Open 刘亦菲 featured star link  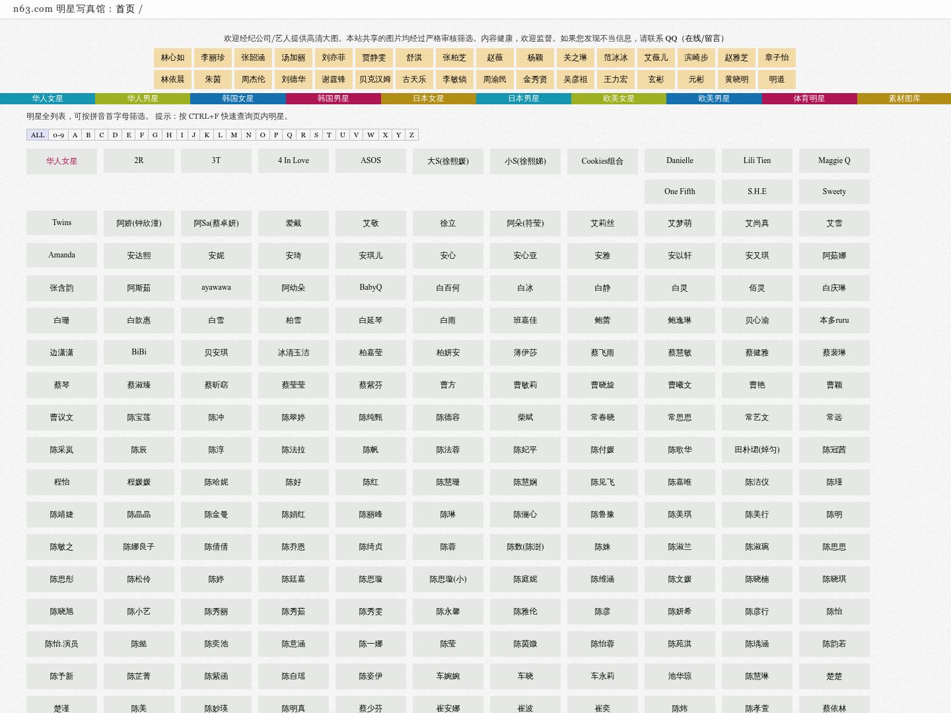pyautogui.click(x=334, y=57)
